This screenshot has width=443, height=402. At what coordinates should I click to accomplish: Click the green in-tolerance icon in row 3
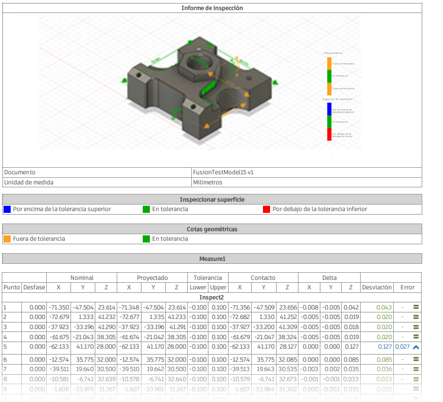coord(416,327)
